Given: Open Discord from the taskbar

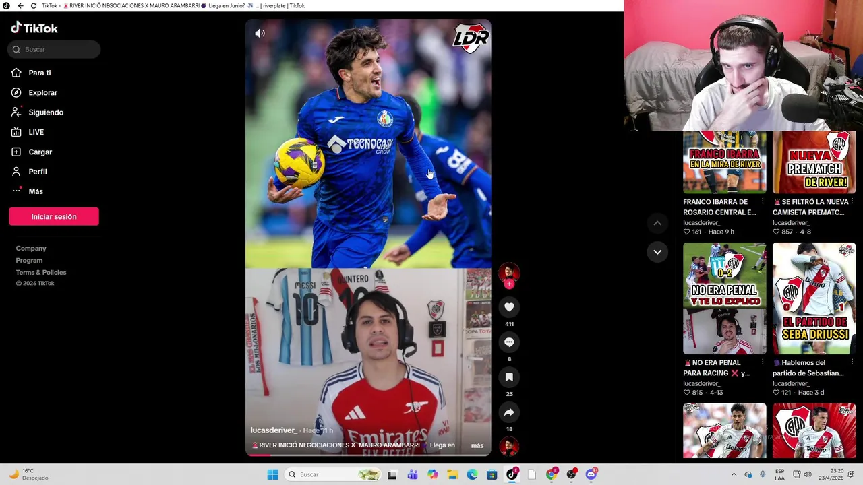Looking at the screenshot, I should pyautogui.click(x=591, y=474).
